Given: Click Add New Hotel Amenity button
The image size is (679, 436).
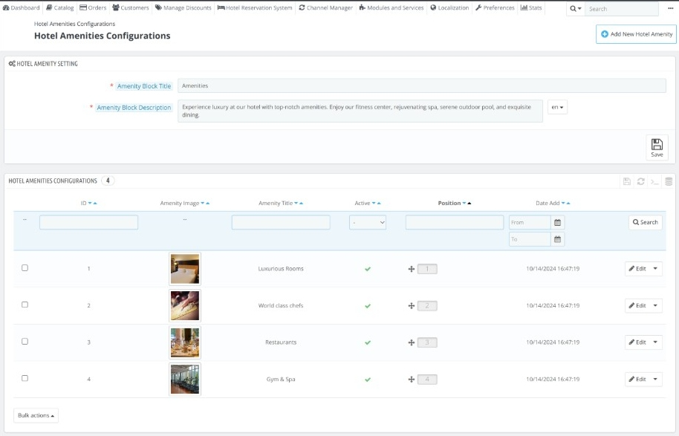Looking at the screenshot, I should point(636,33).
